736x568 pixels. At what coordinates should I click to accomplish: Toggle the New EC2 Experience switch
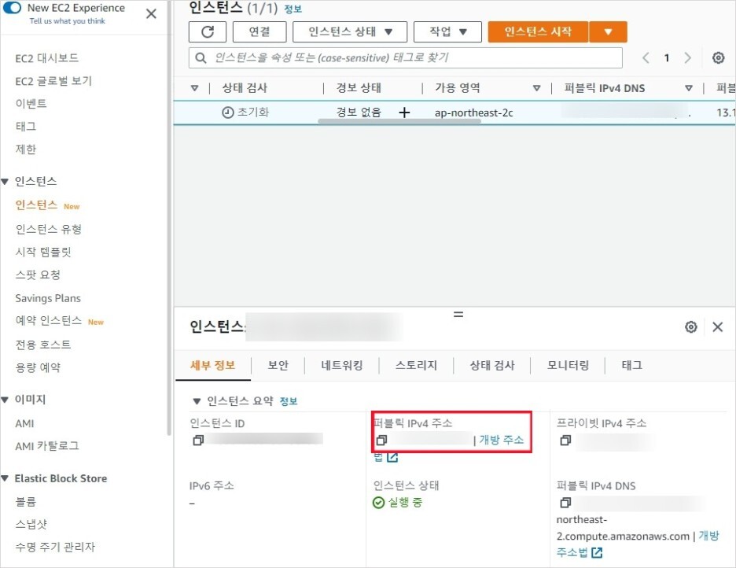13,8
